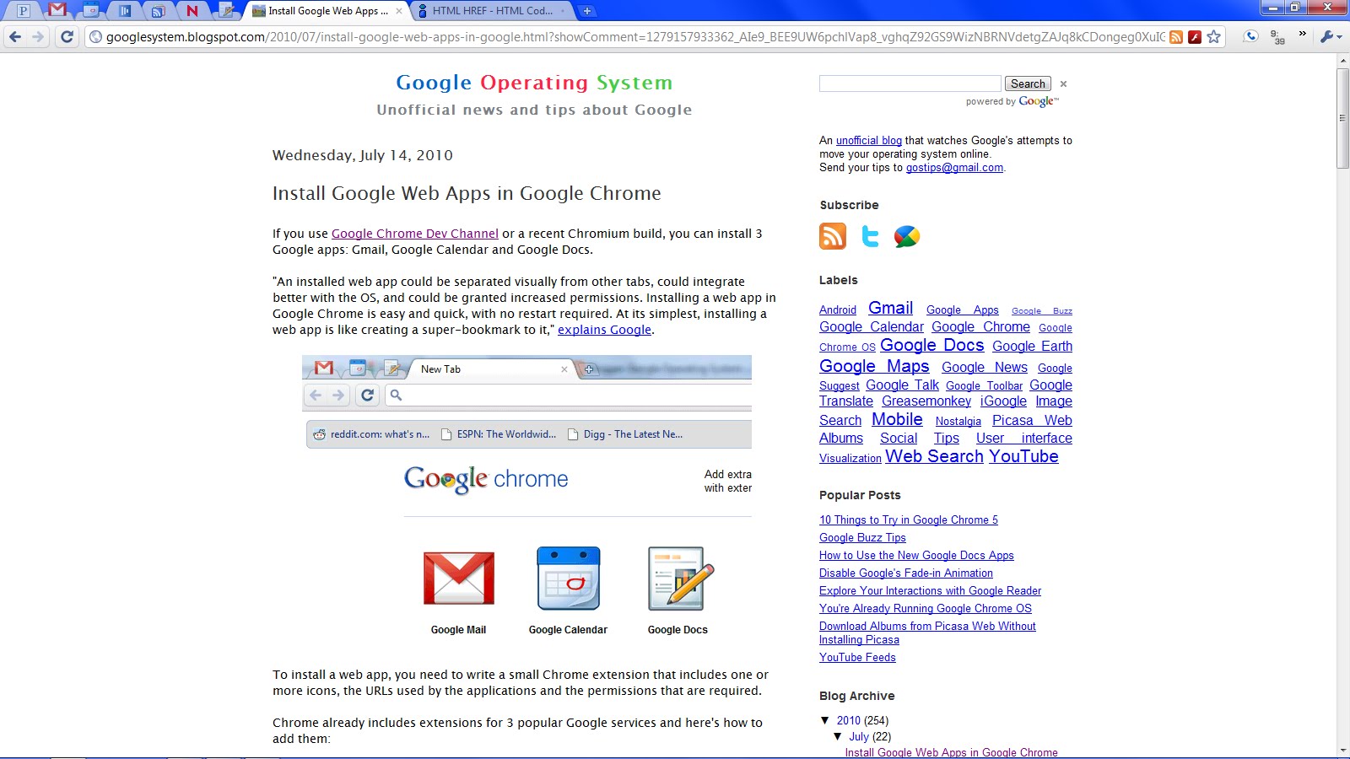The width and height of the screenshot is (1350, 759).
Task: Open 'Disable Google's Fade-in Animation' post
Action: pos(906,573)
